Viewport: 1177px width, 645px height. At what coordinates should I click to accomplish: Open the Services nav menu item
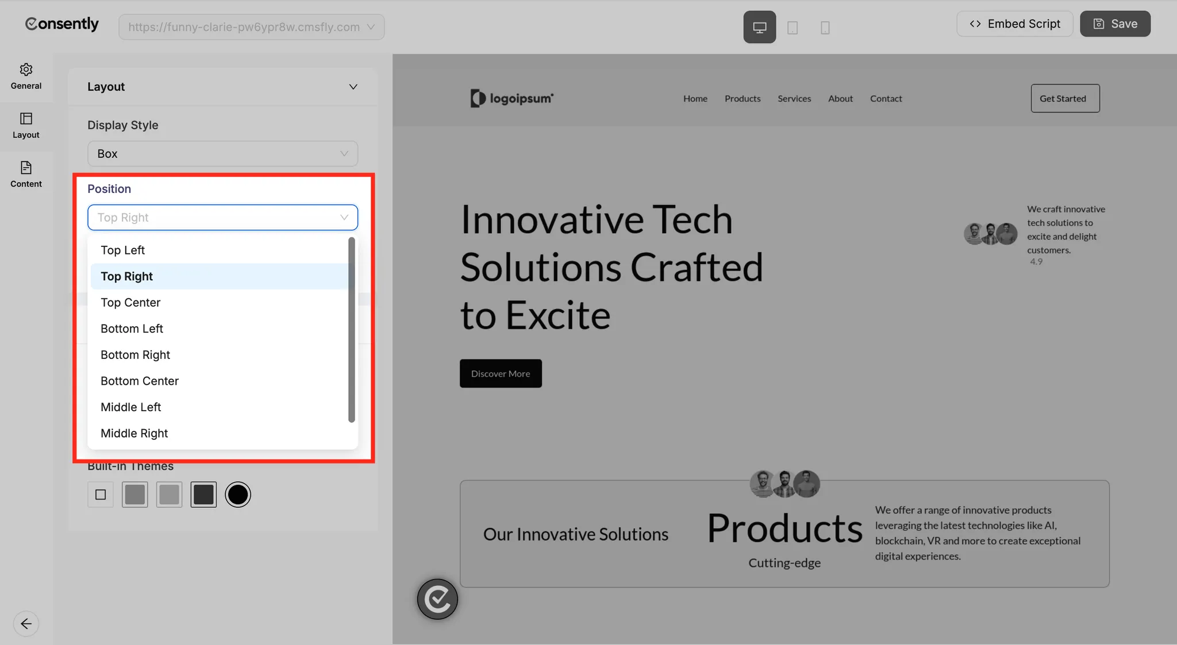click(x=794, y=98)
